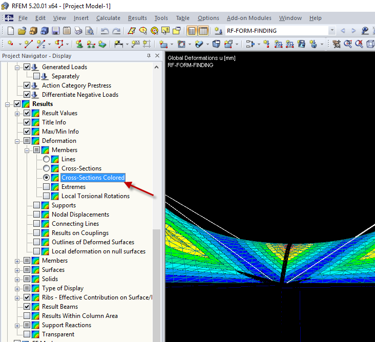Select the Cross-Sections radio button
375x342 pixels.
[47, 168]
